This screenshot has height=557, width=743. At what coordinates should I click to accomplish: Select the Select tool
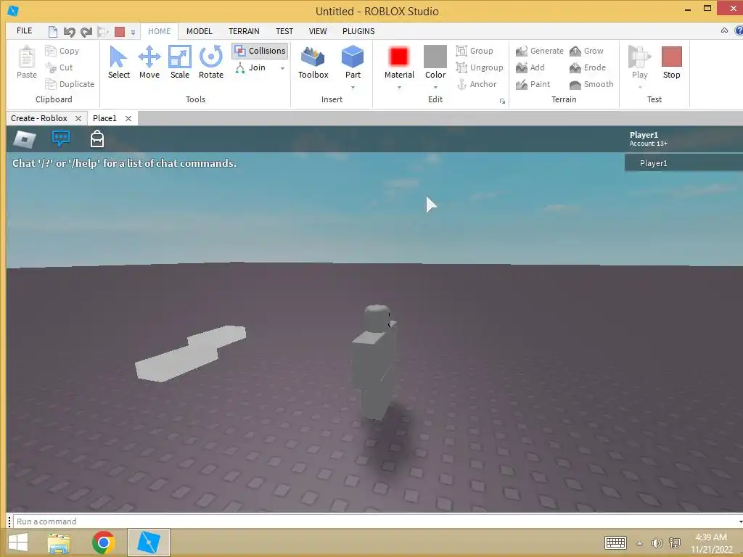tap(118, 62)
